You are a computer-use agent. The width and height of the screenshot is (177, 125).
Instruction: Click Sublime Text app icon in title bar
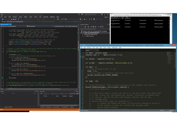point(81,45)
